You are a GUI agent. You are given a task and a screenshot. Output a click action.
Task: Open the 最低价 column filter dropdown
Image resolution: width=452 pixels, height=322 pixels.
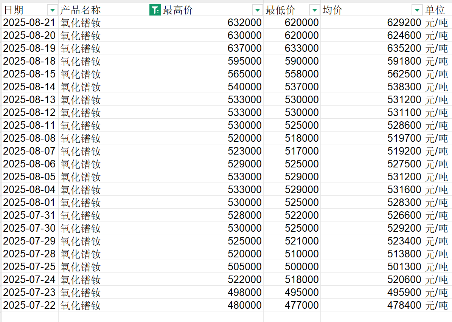(x=314, y=10)
